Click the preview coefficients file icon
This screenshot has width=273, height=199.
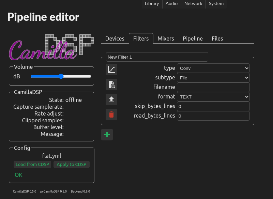111,85
